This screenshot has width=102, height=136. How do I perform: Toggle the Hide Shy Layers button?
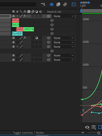tap(52, 4)
